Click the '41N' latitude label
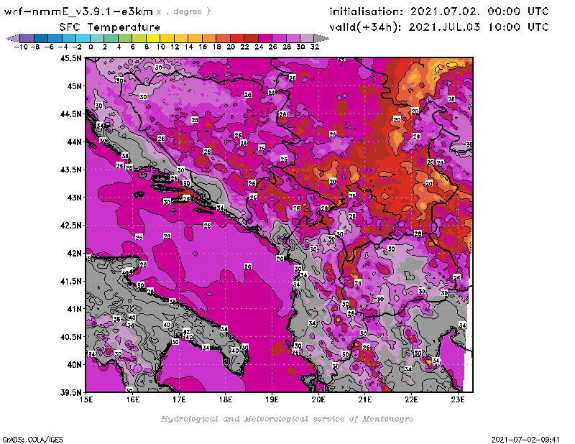The width and height of the screenshot is (575, 444). pos(74,309)
